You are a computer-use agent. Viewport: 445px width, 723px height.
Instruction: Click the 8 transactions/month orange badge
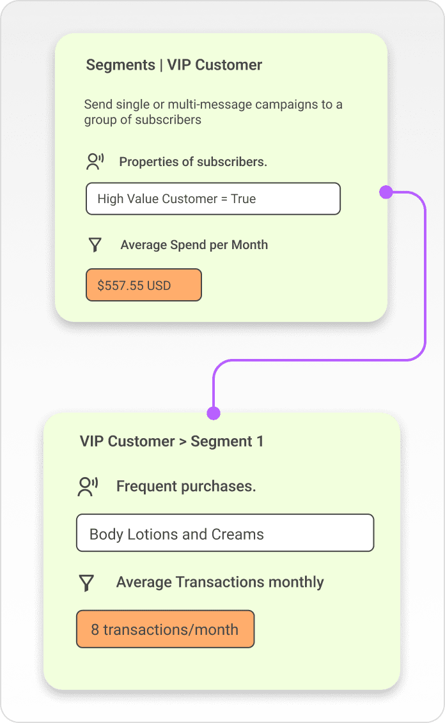coord(165,629)
